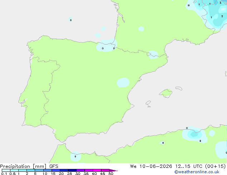The image size is (227, 175).
Task: Click the Ibiza island outline on the map
Action: coord(148,103)
